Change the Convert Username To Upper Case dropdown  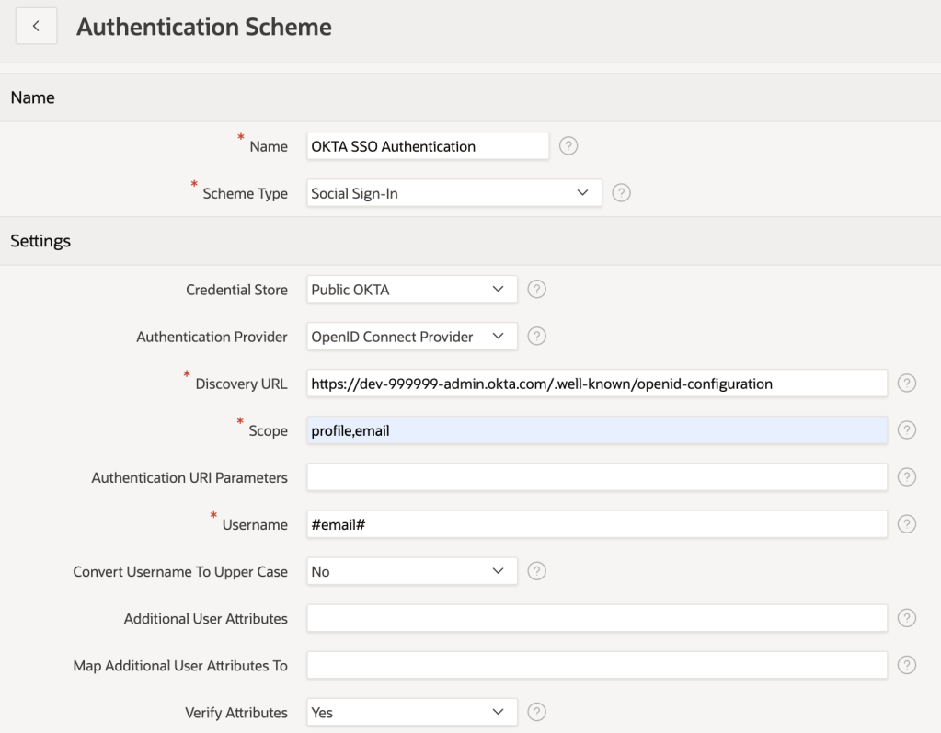tap(411, 571)
